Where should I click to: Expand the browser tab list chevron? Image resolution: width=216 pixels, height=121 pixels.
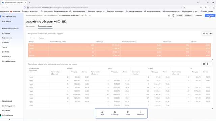[198, 3]
